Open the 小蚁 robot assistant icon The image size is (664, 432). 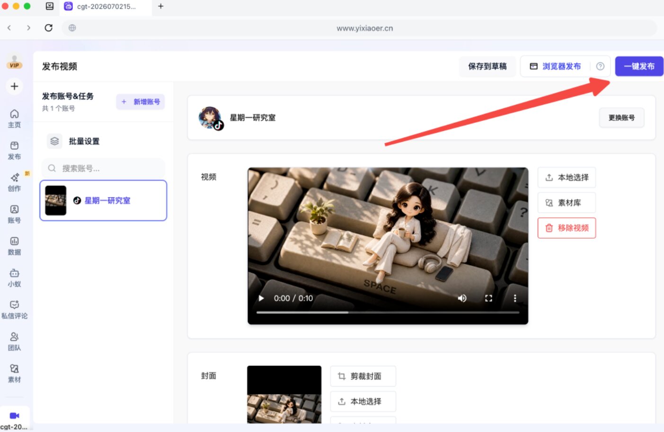14,277
